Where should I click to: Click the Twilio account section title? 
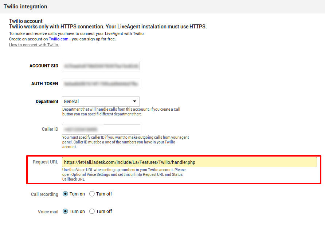point(26,21)
